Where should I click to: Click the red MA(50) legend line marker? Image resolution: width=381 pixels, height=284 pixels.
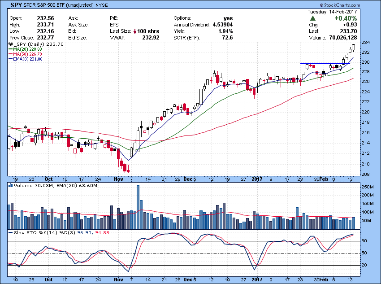coord(10,54)
